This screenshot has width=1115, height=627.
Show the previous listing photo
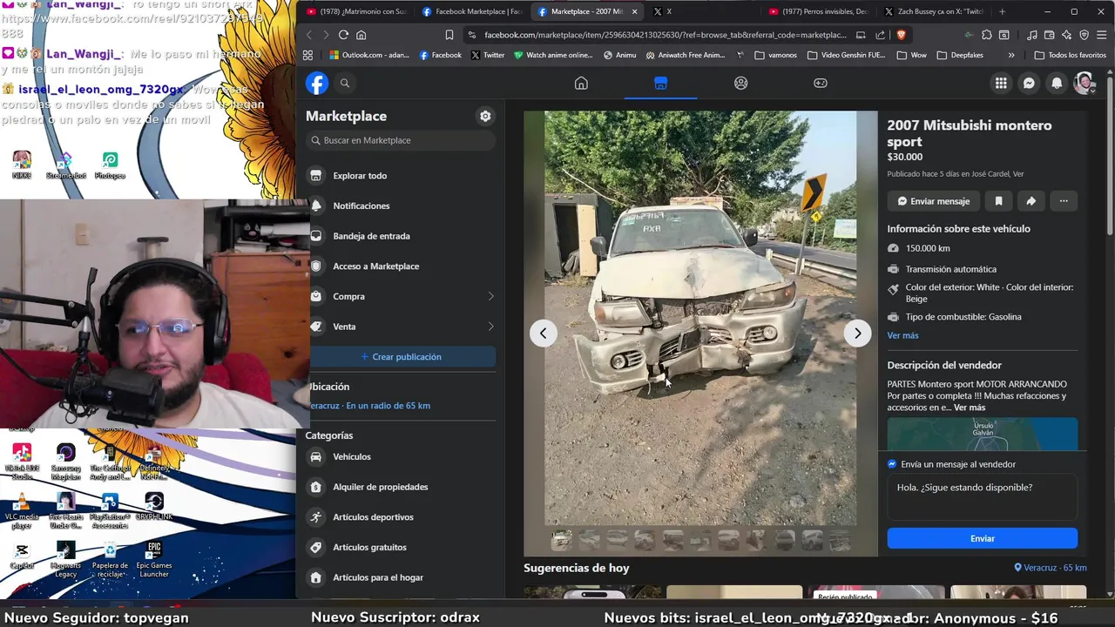coord(544,333)
